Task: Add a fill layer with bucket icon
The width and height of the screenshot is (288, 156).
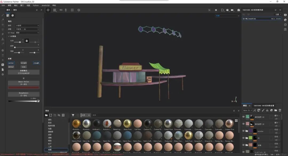Action: pyautogui.click(x=267, y=110)
